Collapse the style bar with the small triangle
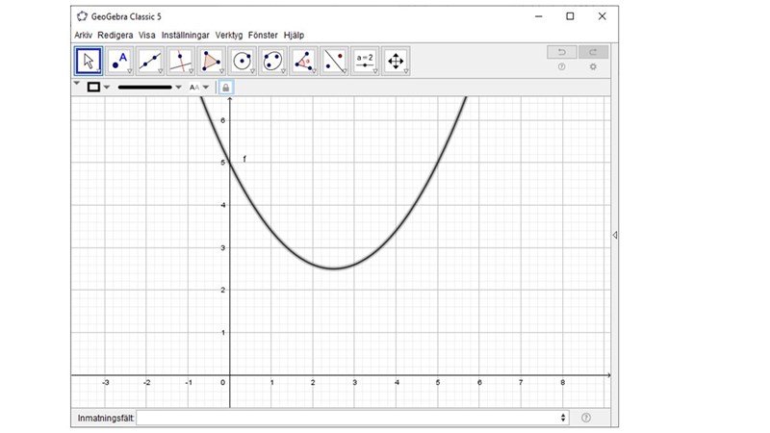The image size is (770, 433). point(77,84)
